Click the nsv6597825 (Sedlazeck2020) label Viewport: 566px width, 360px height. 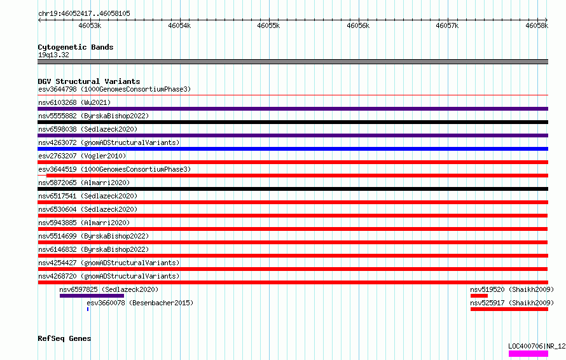(109, 289)
